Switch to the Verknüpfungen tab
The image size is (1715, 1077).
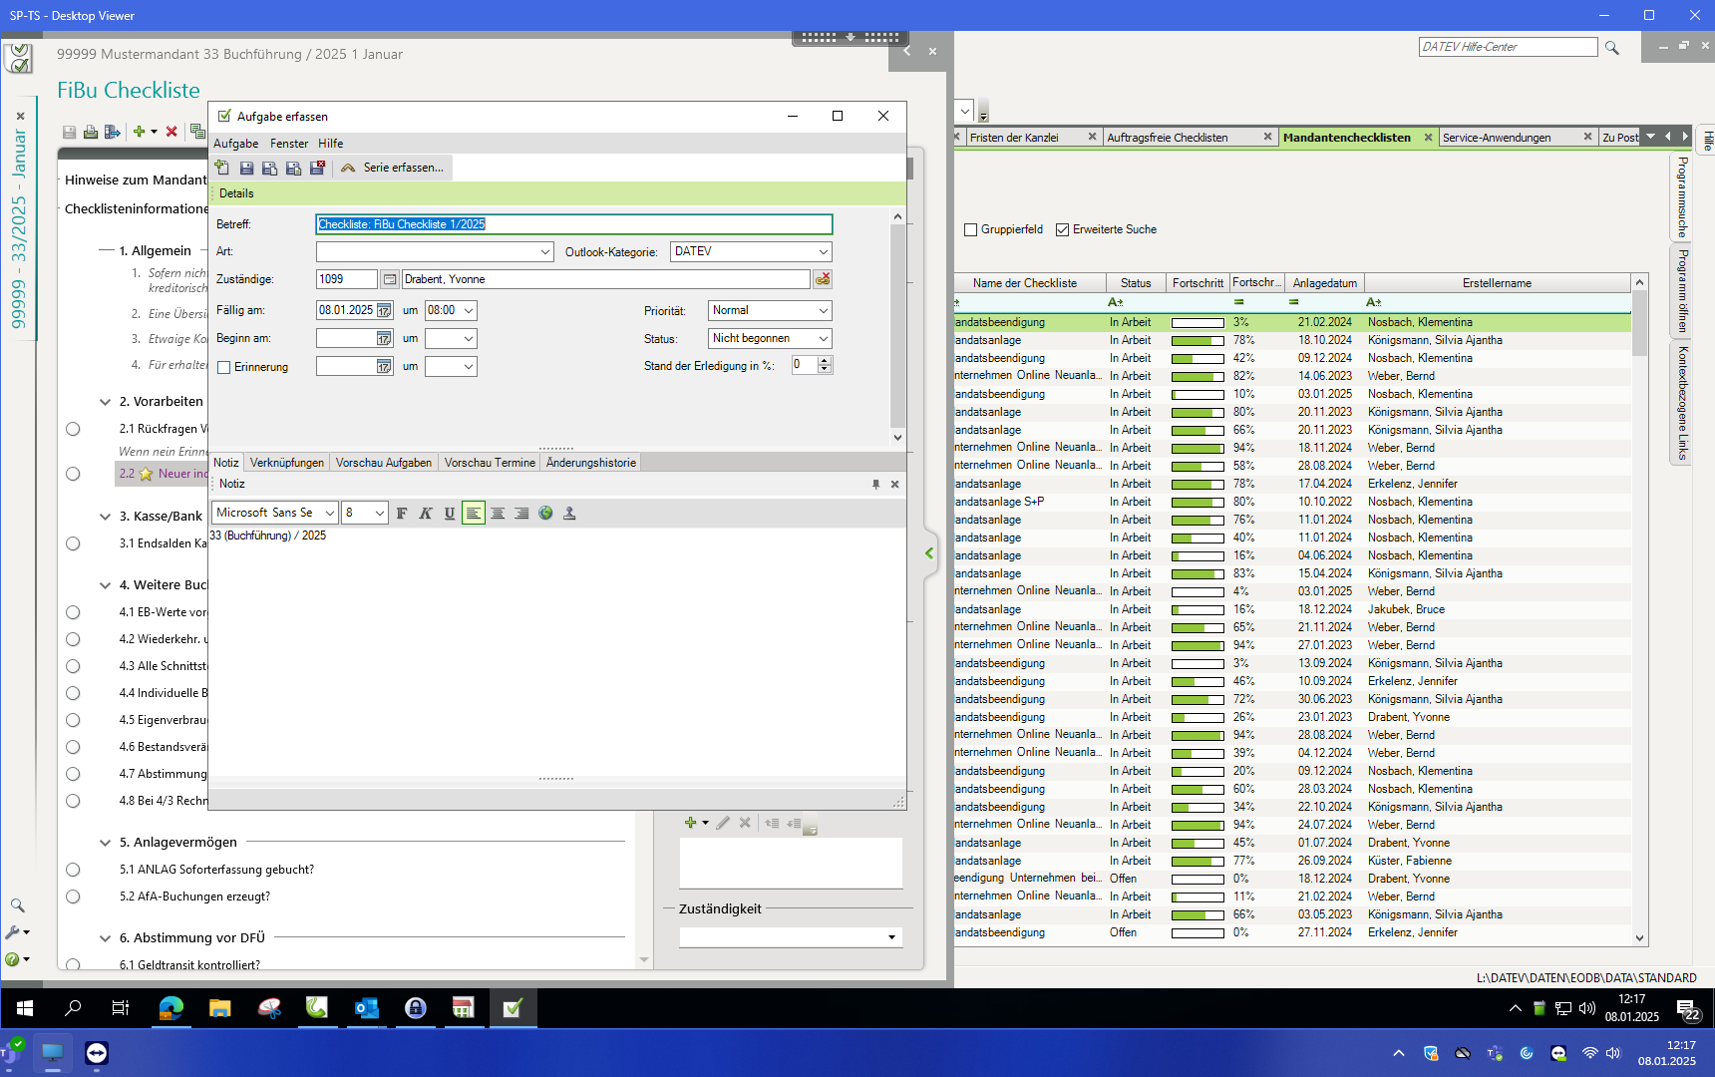coord(287,463)
